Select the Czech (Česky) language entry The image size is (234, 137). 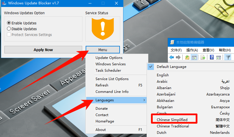(191, 113)
